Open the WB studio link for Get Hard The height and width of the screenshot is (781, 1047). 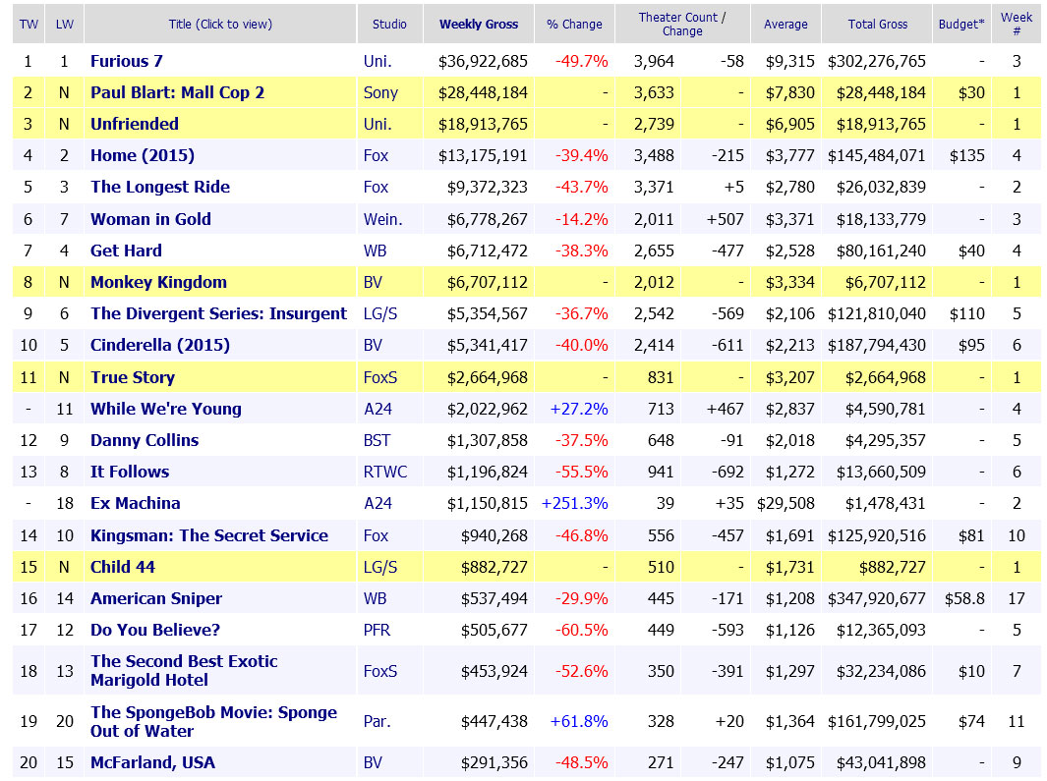coord(375,251)
